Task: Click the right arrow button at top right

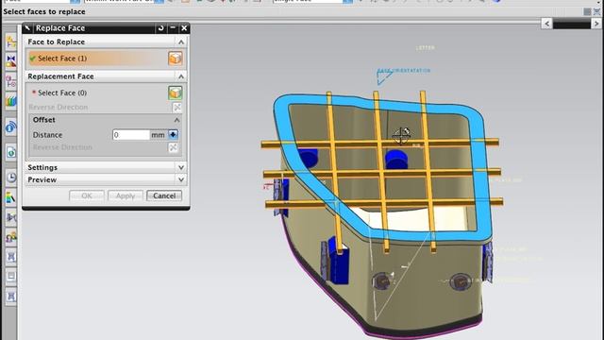Action: coord(596,24)
